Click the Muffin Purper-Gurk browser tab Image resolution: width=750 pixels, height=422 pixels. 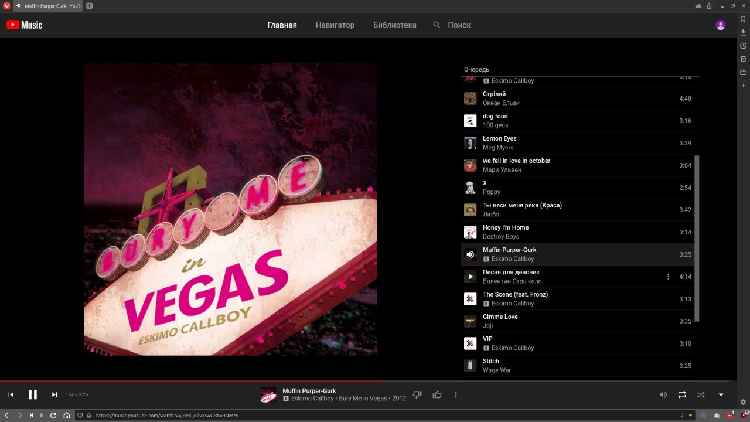pos(48,6)
